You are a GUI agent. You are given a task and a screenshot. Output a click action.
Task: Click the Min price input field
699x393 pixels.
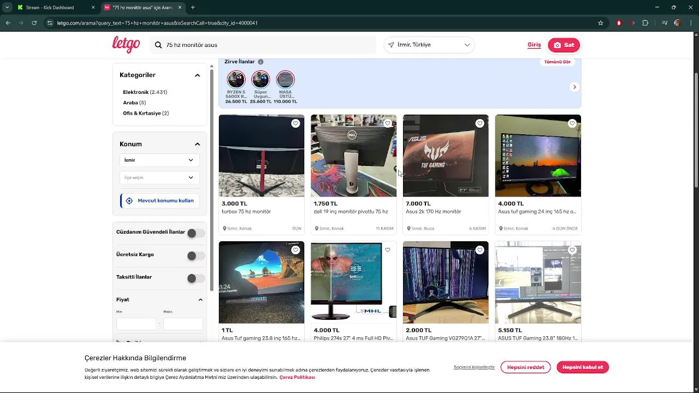tap(136, 324)
